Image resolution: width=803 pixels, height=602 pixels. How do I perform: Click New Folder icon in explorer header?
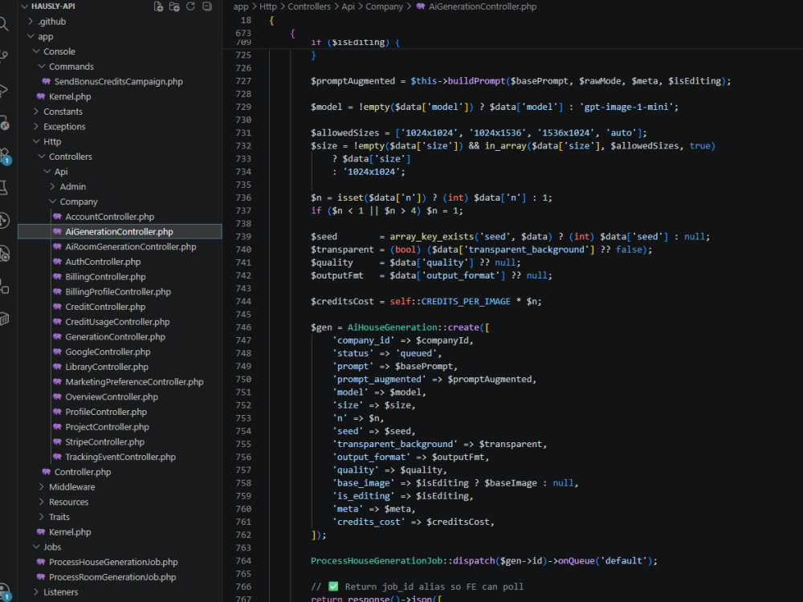[x=174, y=6]
